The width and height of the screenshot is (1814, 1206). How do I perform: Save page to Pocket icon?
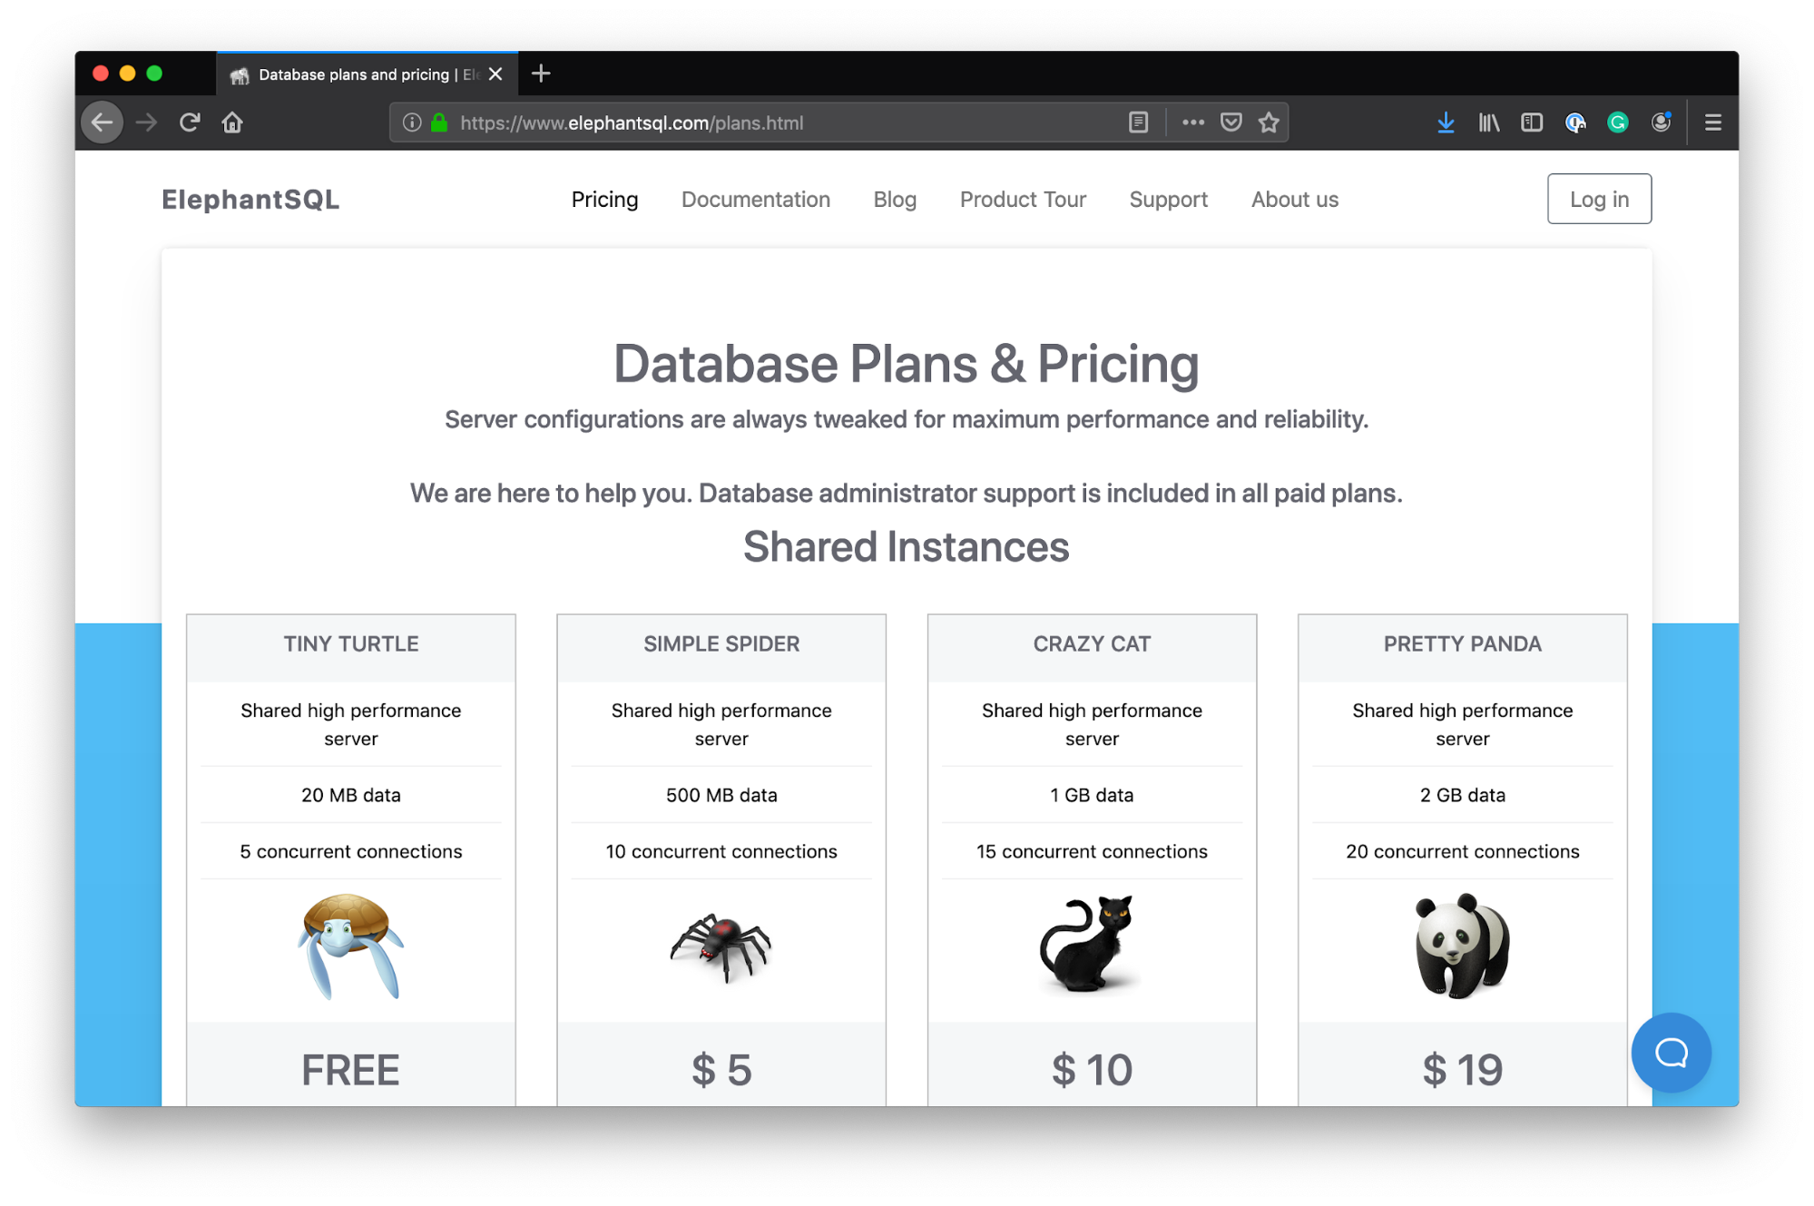(x=1231, y=123)
